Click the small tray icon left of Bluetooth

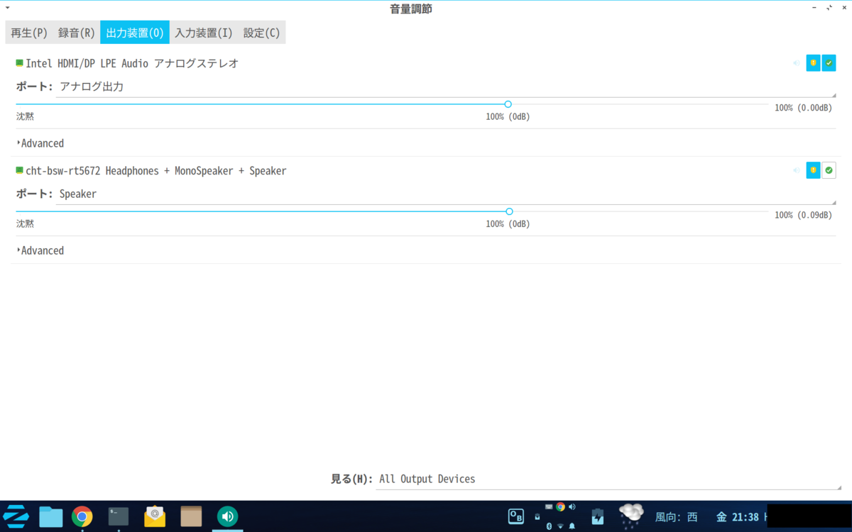coord(537,516)
